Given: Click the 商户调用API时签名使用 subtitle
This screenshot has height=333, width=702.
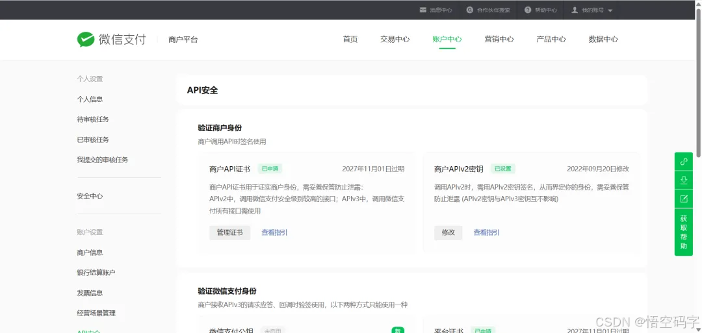Looking at the screenshot, I should [232, 142].
